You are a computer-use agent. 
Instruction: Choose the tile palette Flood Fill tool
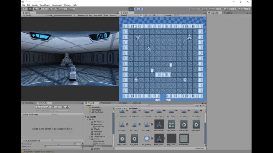pyautogui.click(x=67, y=108)
